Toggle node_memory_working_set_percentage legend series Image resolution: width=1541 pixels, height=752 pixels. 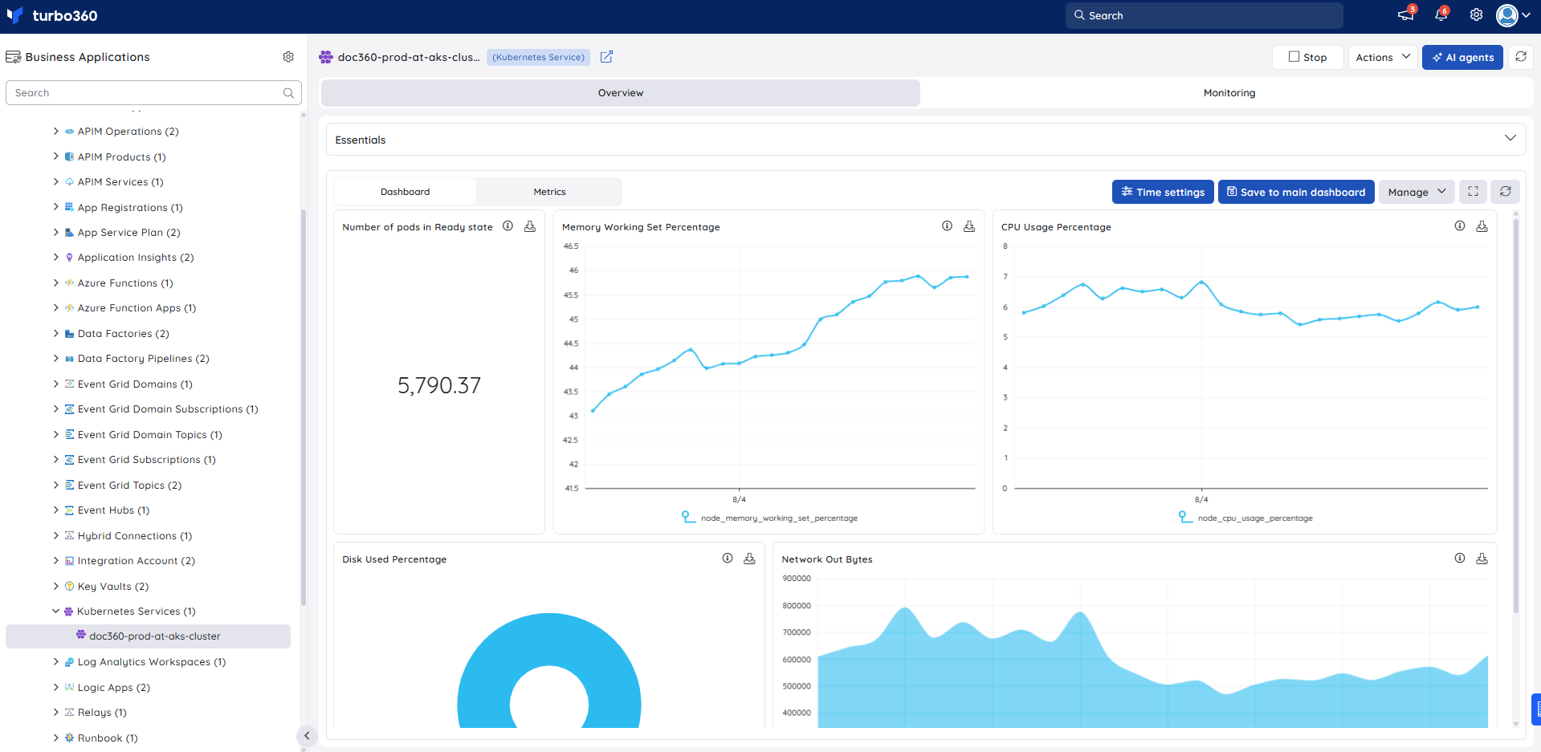pyautogui.click(x=769, y=518)
